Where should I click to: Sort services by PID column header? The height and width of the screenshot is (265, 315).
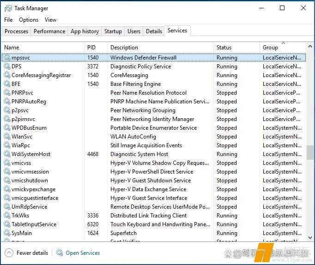click(96, 48)
